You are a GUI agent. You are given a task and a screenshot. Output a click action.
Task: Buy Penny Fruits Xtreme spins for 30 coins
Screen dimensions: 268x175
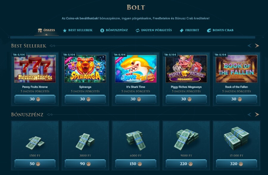[35, 99]
